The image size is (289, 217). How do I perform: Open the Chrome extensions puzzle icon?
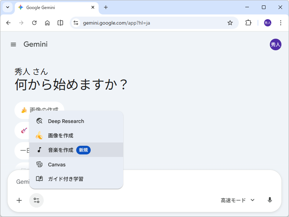click(x=248, y=22)
